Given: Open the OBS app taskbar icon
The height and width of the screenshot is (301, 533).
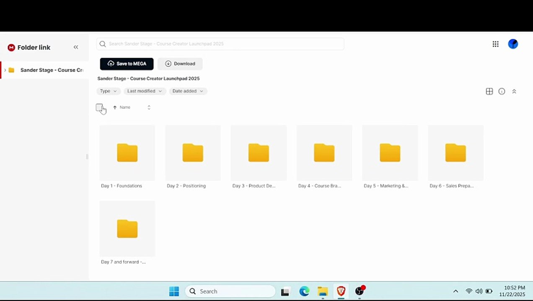Looking at the screenshot, I should coord(360,291).
